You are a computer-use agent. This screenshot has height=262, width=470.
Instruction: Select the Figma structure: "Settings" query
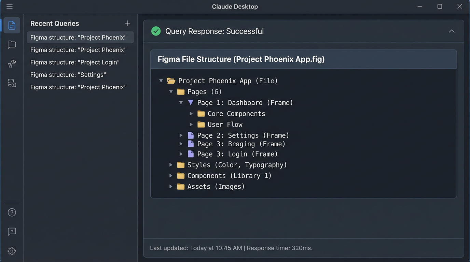68,74
